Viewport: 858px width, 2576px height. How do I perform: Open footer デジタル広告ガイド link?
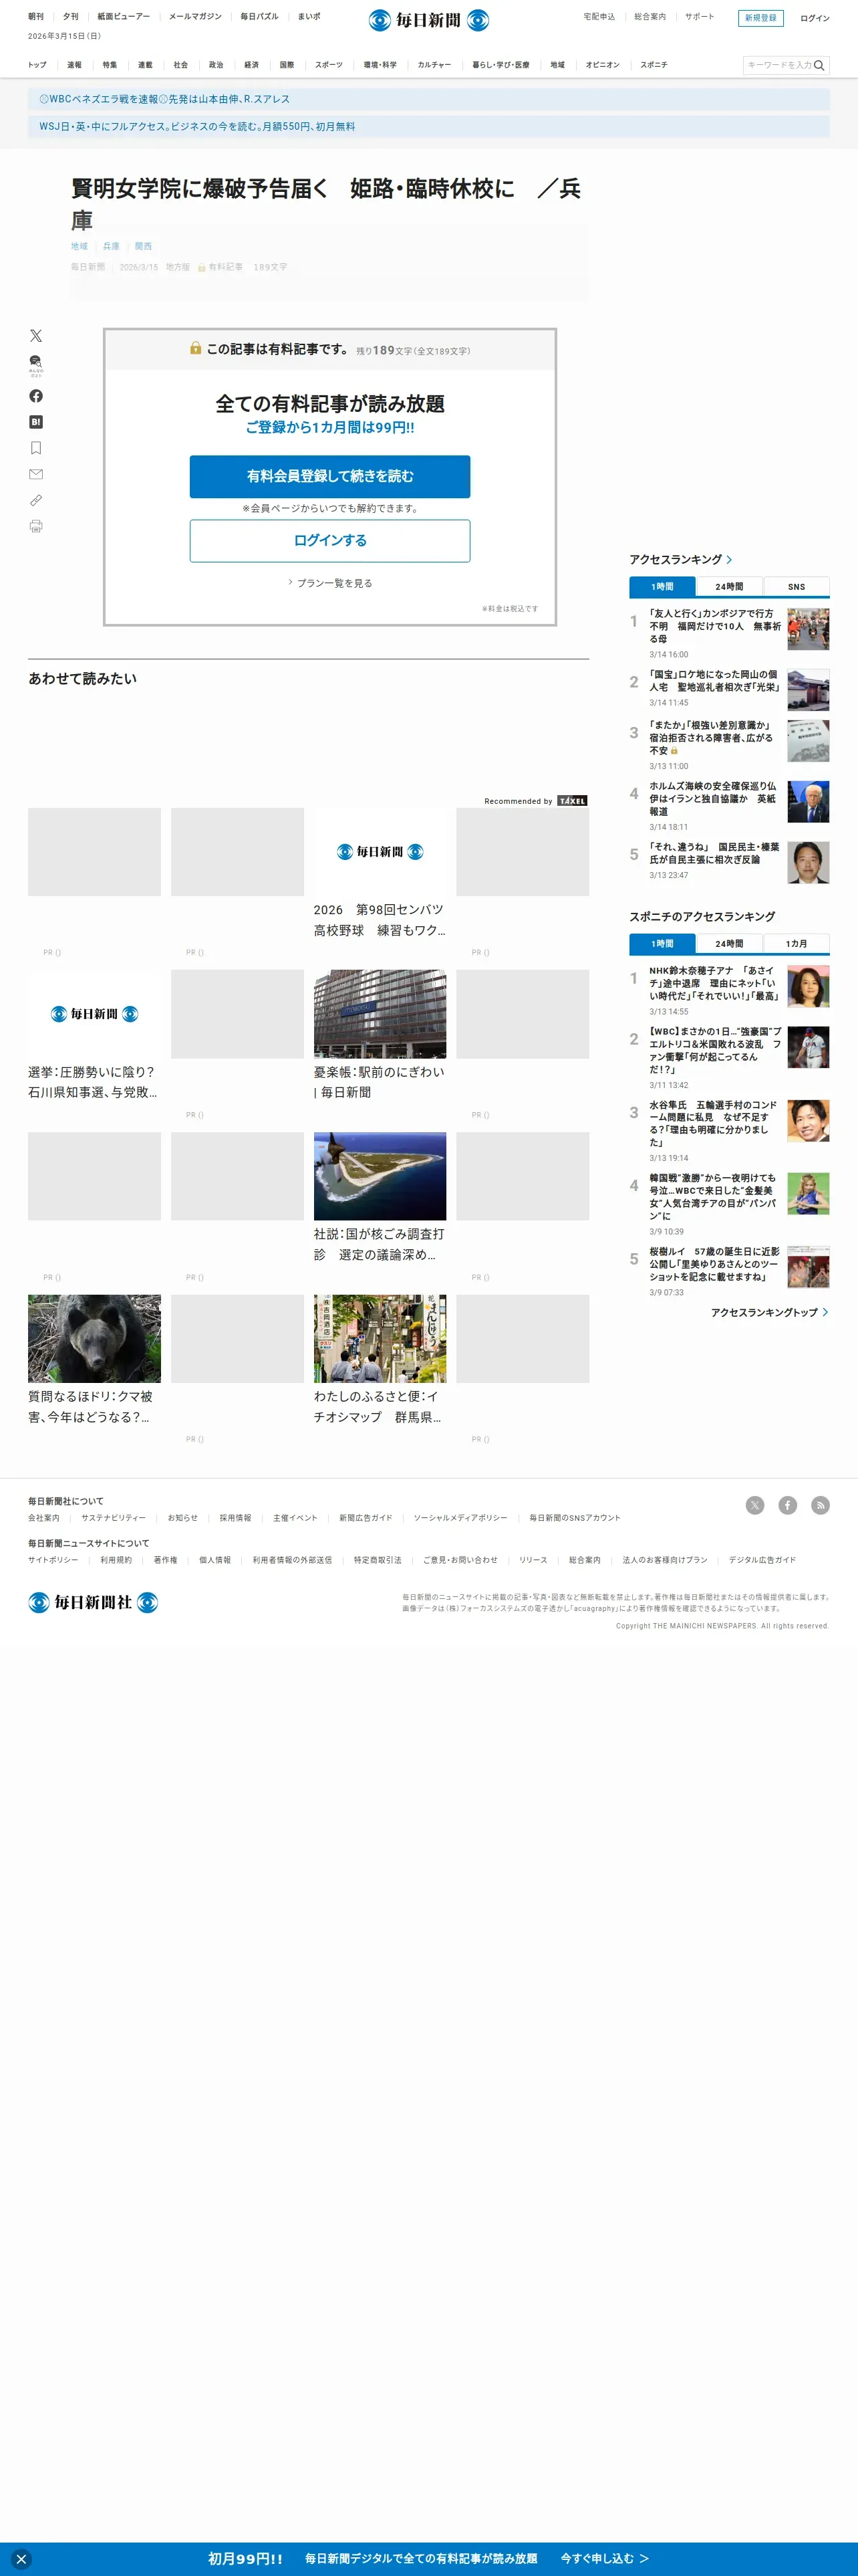pos(762,1560)
